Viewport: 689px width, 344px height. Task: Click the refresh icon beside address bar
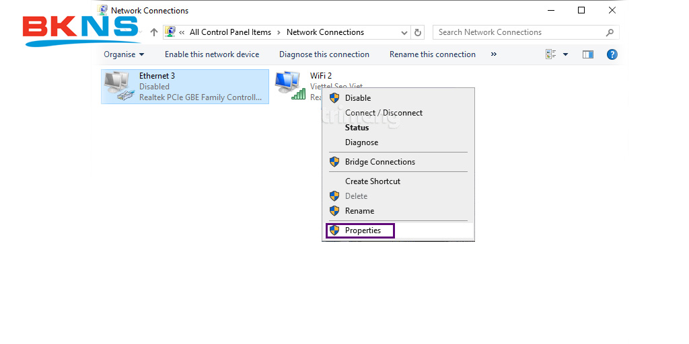coord(419,32)
